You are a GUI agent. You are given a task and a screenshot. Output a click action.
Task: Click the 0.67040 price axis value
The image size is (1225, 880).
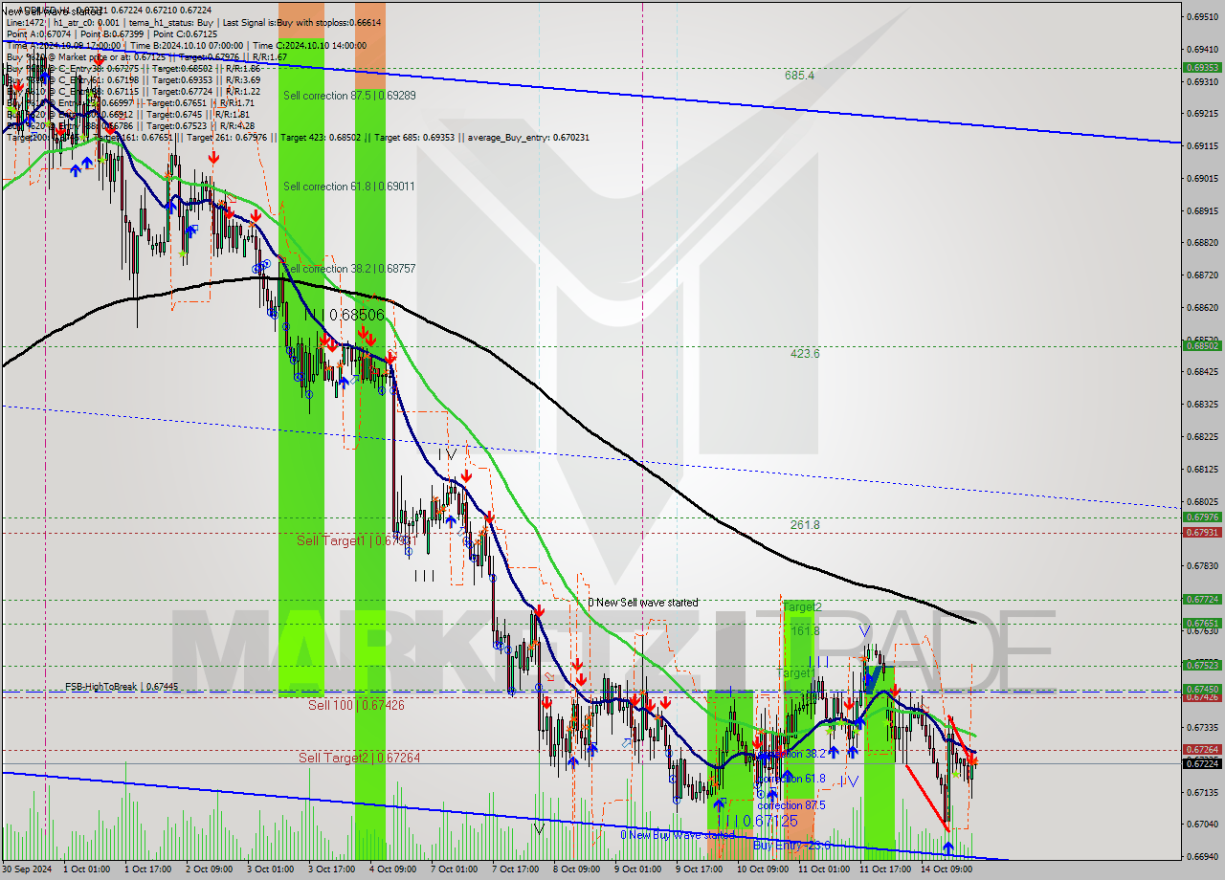pos(1202,824)
